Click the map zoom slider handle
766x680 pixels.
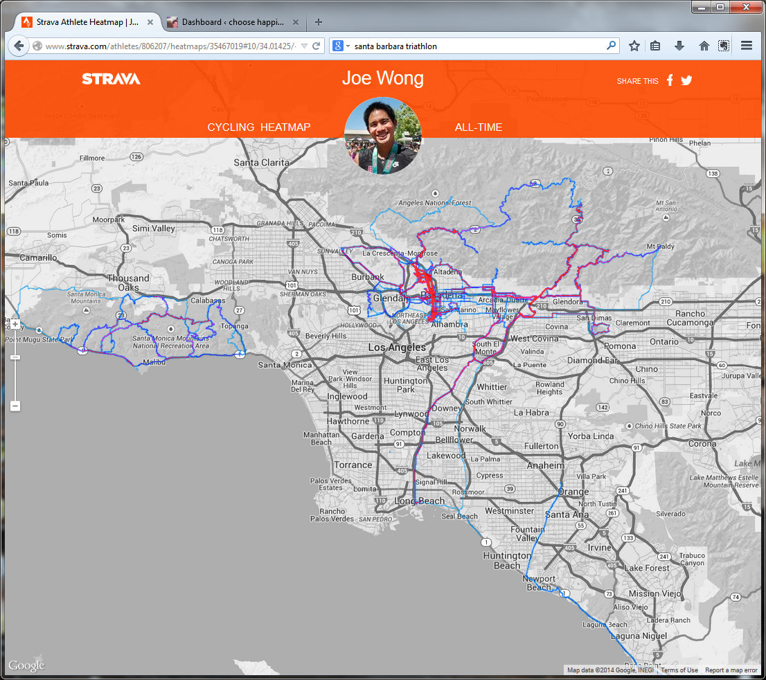click(x=15, y=357)
